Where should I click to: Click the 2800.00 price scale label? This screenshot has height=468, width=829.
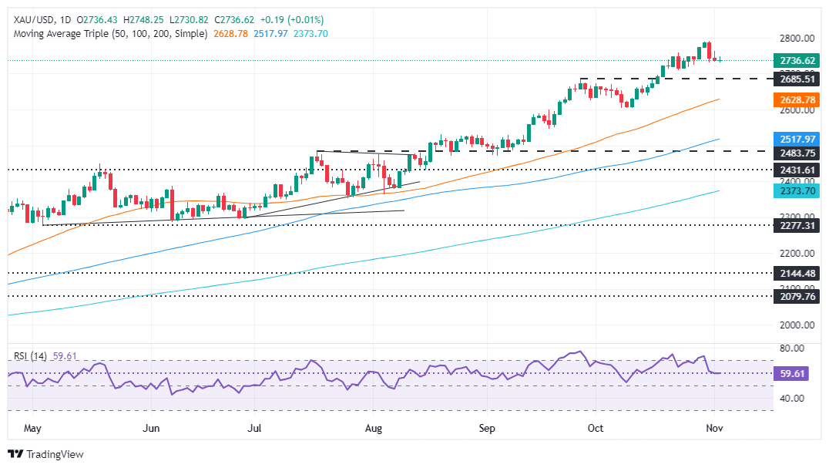click(x=797, y=38)
